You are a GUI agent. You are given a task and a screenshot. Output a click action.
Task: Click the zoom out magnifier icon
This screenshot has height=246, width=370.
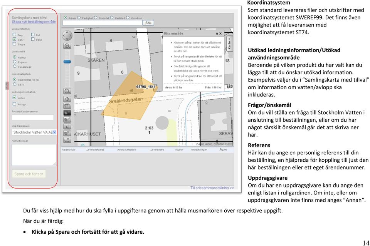67,91
